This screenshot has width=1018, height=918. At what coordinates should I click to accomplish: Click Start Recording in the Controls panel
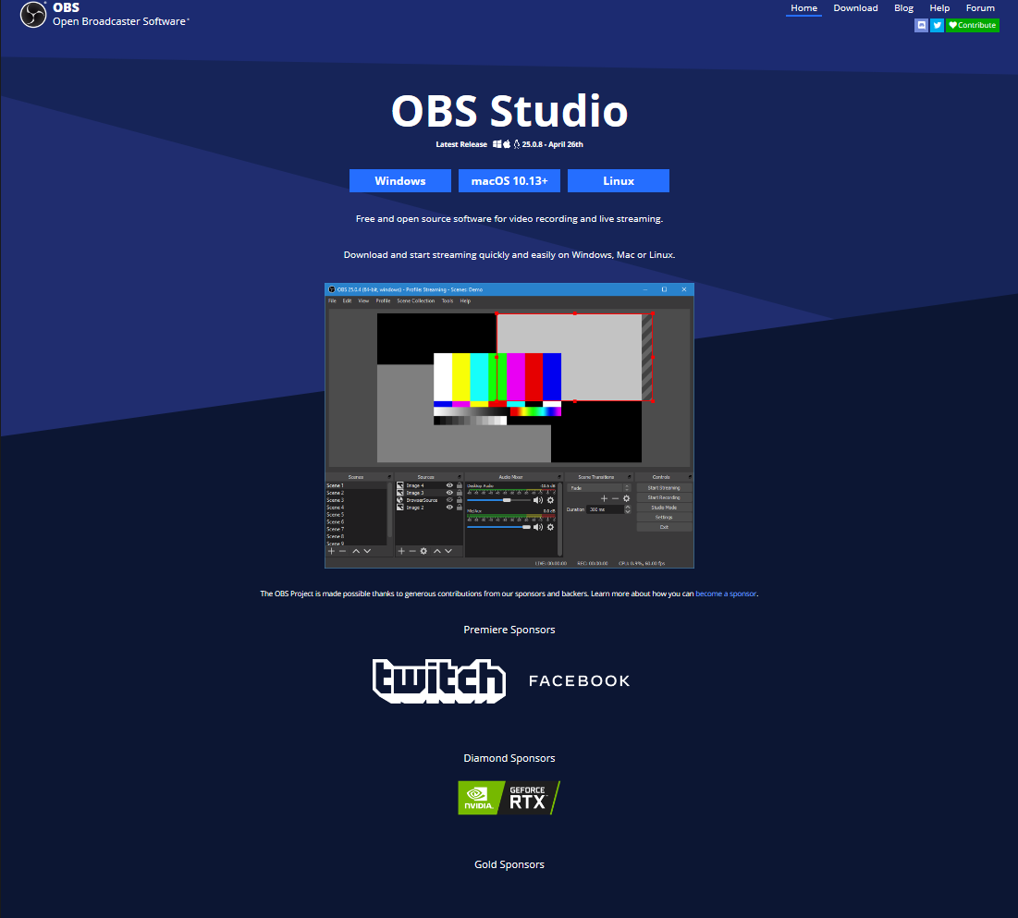(x=664, y=498)
